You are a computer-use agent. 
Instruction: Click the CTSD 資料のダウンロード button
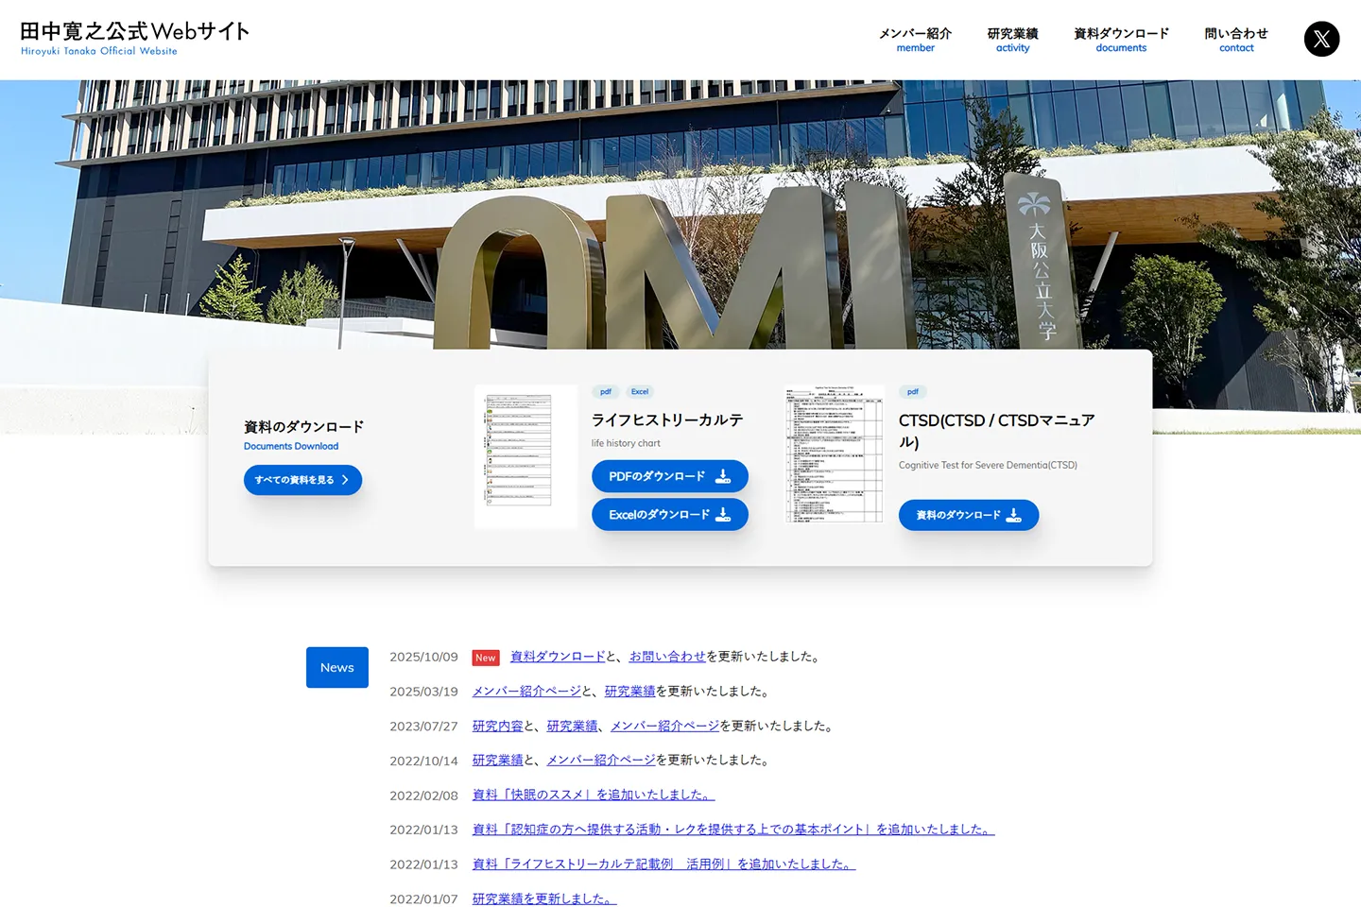point(969,515)
